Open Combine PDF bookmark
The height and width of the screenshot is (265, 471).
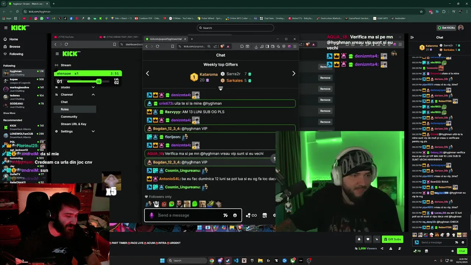click(148, 18)
